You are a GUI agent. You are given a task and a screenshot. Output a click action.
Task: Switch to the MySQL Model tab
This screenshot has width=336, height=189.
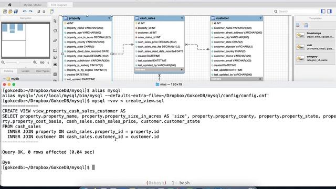[x=33, y=5]
